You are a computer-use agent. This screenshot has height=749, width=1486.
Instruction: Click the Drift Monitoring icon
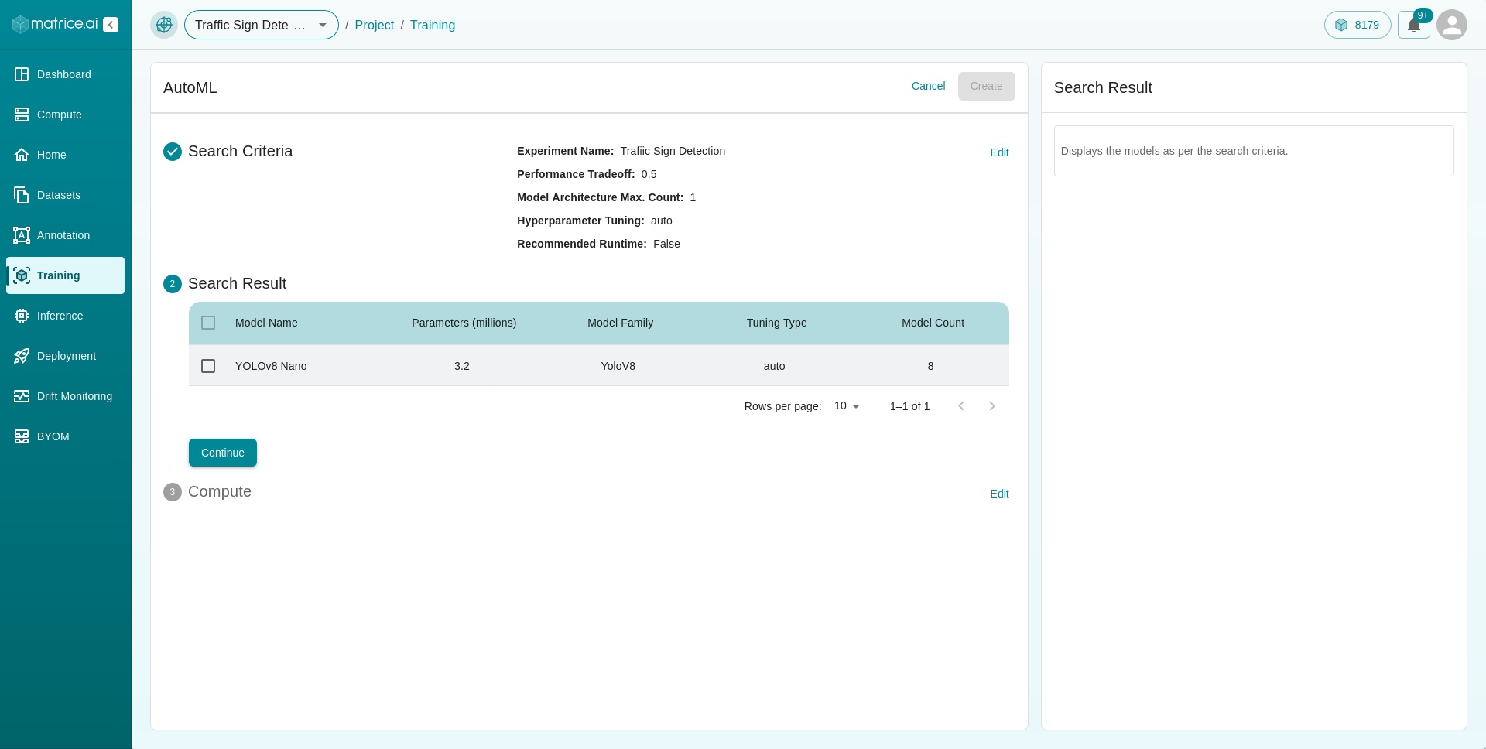(22, 396)
